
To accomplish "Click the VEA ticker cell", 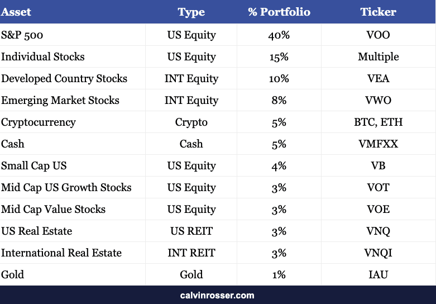I will (x=378, y=78).
